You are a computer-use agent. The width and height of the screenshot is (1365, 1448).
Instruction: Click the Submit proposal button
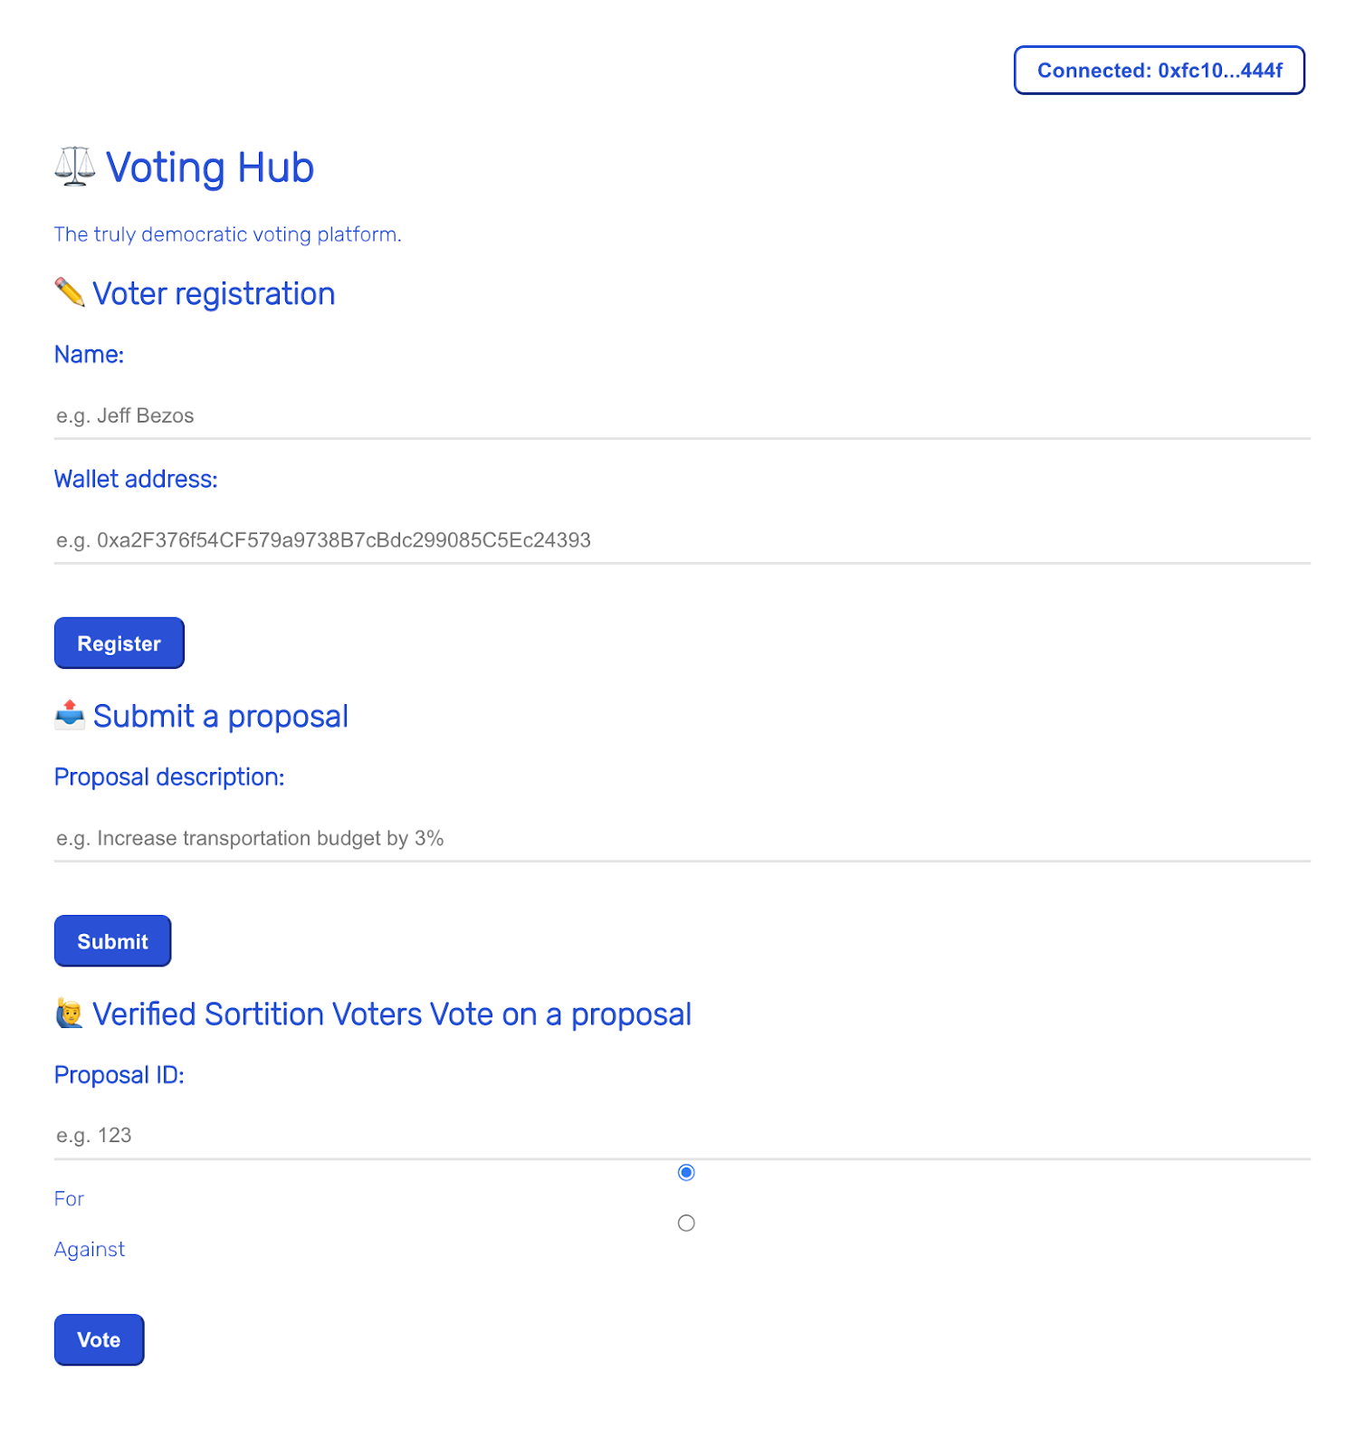click(112, 941)
